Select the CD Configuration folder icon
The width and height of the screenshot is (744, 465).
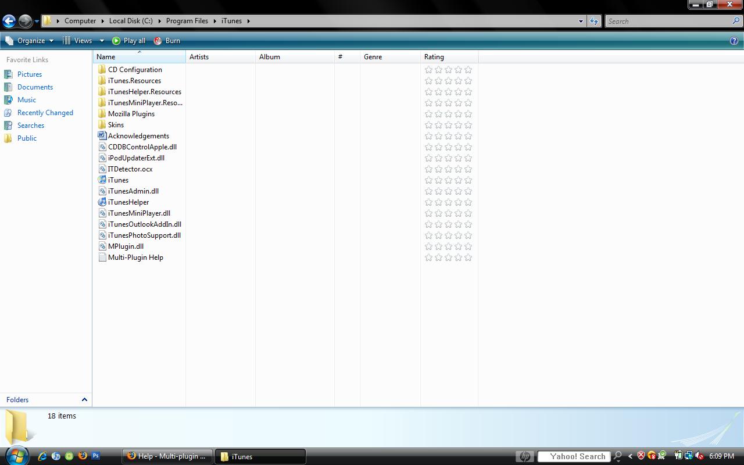pyautogui.click(x=102, y=70)
